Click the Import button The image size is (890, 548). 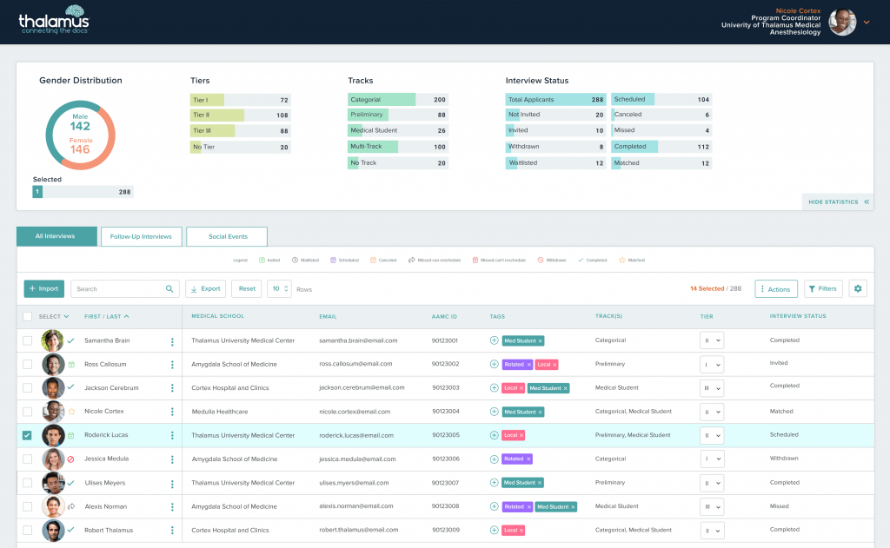(43, 289)
